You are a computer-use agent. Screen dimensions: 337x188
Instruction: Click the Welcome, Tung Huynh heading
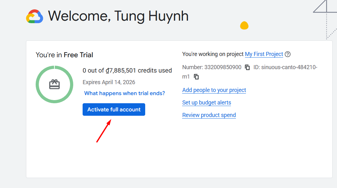[118, 16]
